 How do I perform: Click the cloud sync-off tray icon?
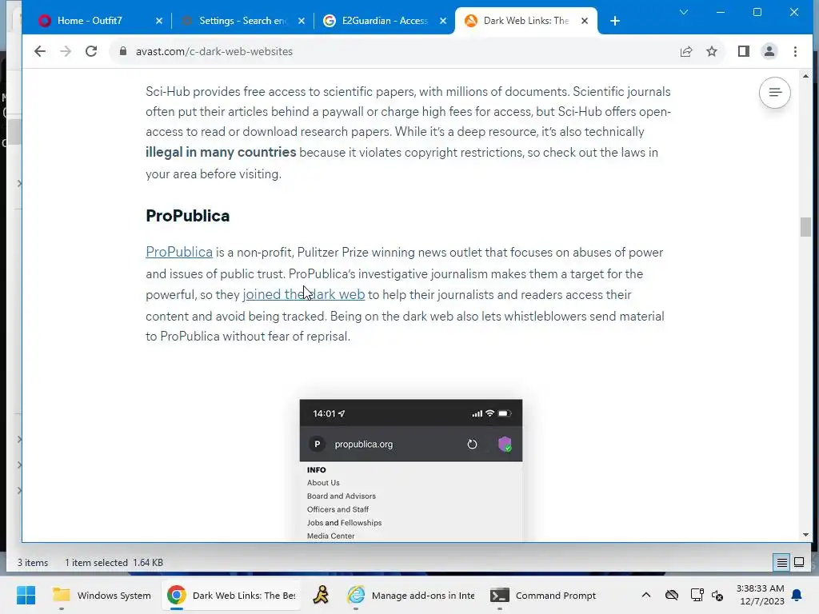pyautogui.click(x=672, y=595)
